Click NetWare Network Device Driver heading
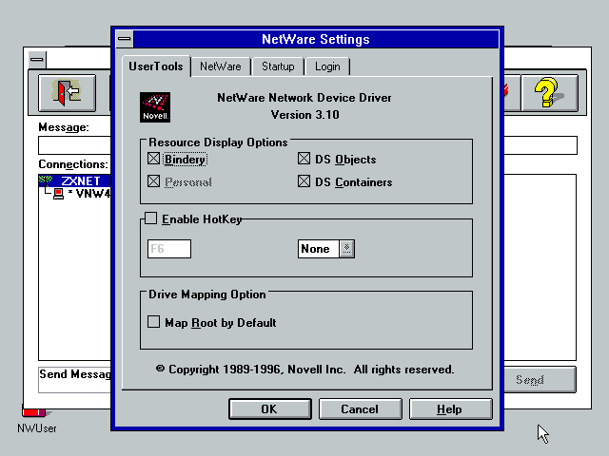 pos(304,97)
